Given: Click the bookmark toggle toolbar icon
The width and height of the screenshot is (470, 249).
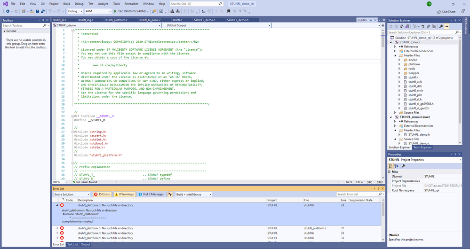Looking at the screenshot, I should click(x=229, y=11).
